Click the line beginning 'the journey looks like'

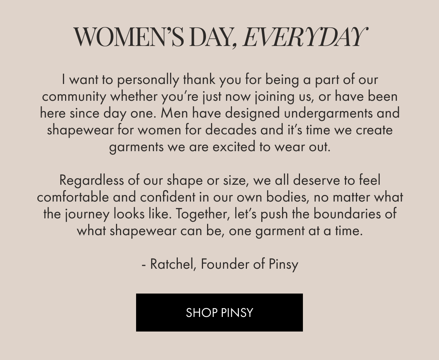click(219, 214)
